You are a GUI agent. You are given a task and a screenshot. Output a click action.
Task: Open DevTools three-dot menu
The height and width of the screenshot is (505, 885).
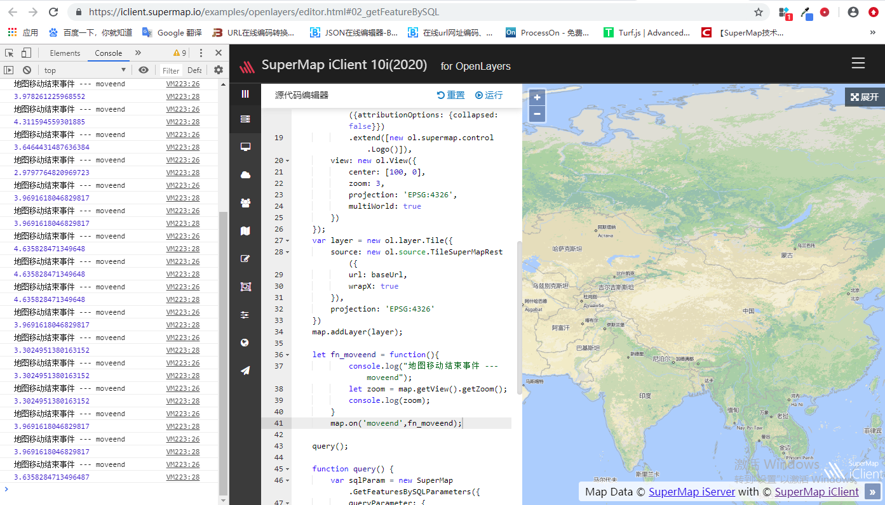201,53
